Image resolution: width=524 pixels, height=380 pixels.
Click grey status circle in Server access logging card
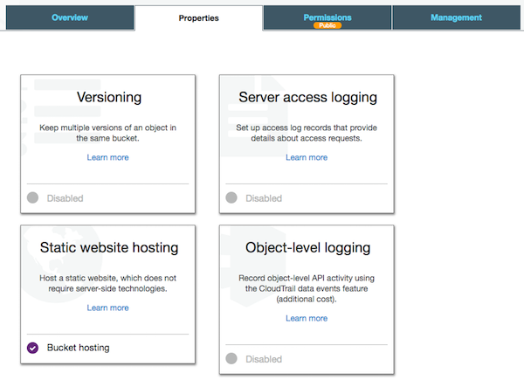point(231,197)
